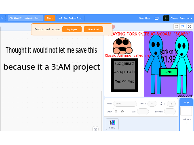Image resolution: width=194 pixels, height=145 pixels.
Task: Click the "Forkknife" text on stage
Action: [x=169, y=52]
